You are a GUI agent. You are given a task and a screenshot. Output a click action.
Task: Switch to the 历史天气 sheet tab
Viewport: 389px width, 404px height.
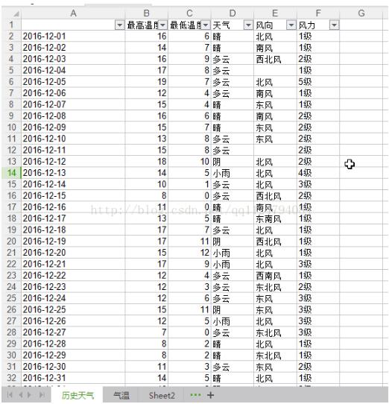pos(78,395)
